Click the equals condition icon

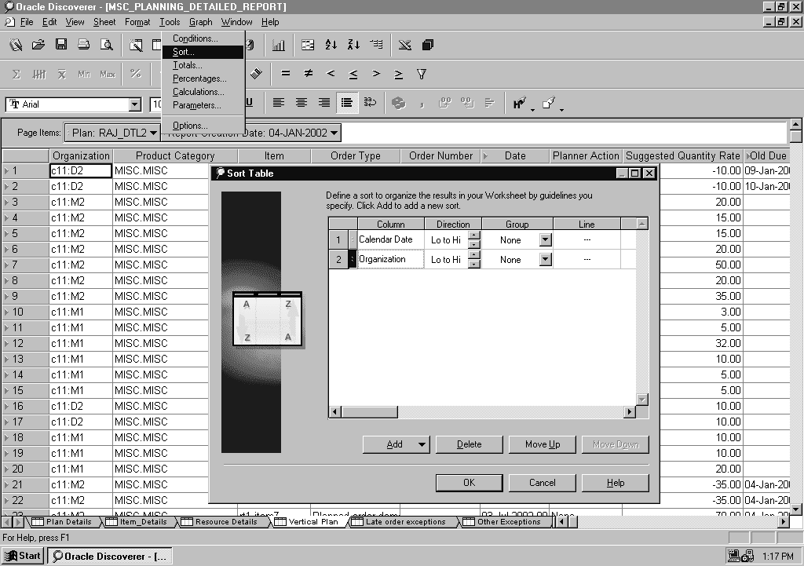point(286,74)
